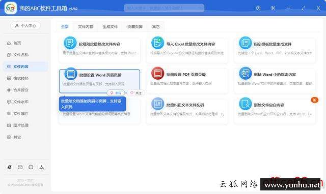Click the 批量设置 Word 页眉页脚 icon
This screenshot has height=194, width=326.
(71, 74)
